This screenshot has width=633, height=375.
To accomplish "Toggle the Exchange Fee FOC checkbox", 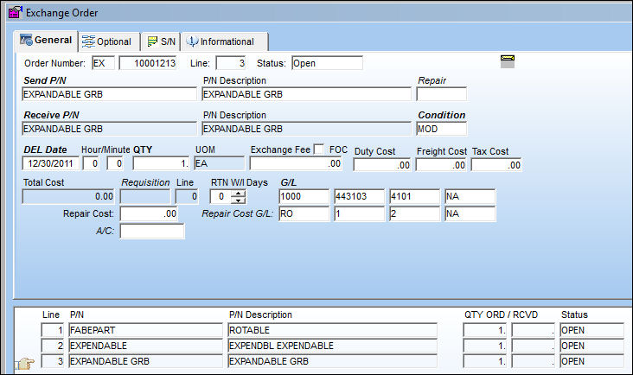I will point(318,149).
